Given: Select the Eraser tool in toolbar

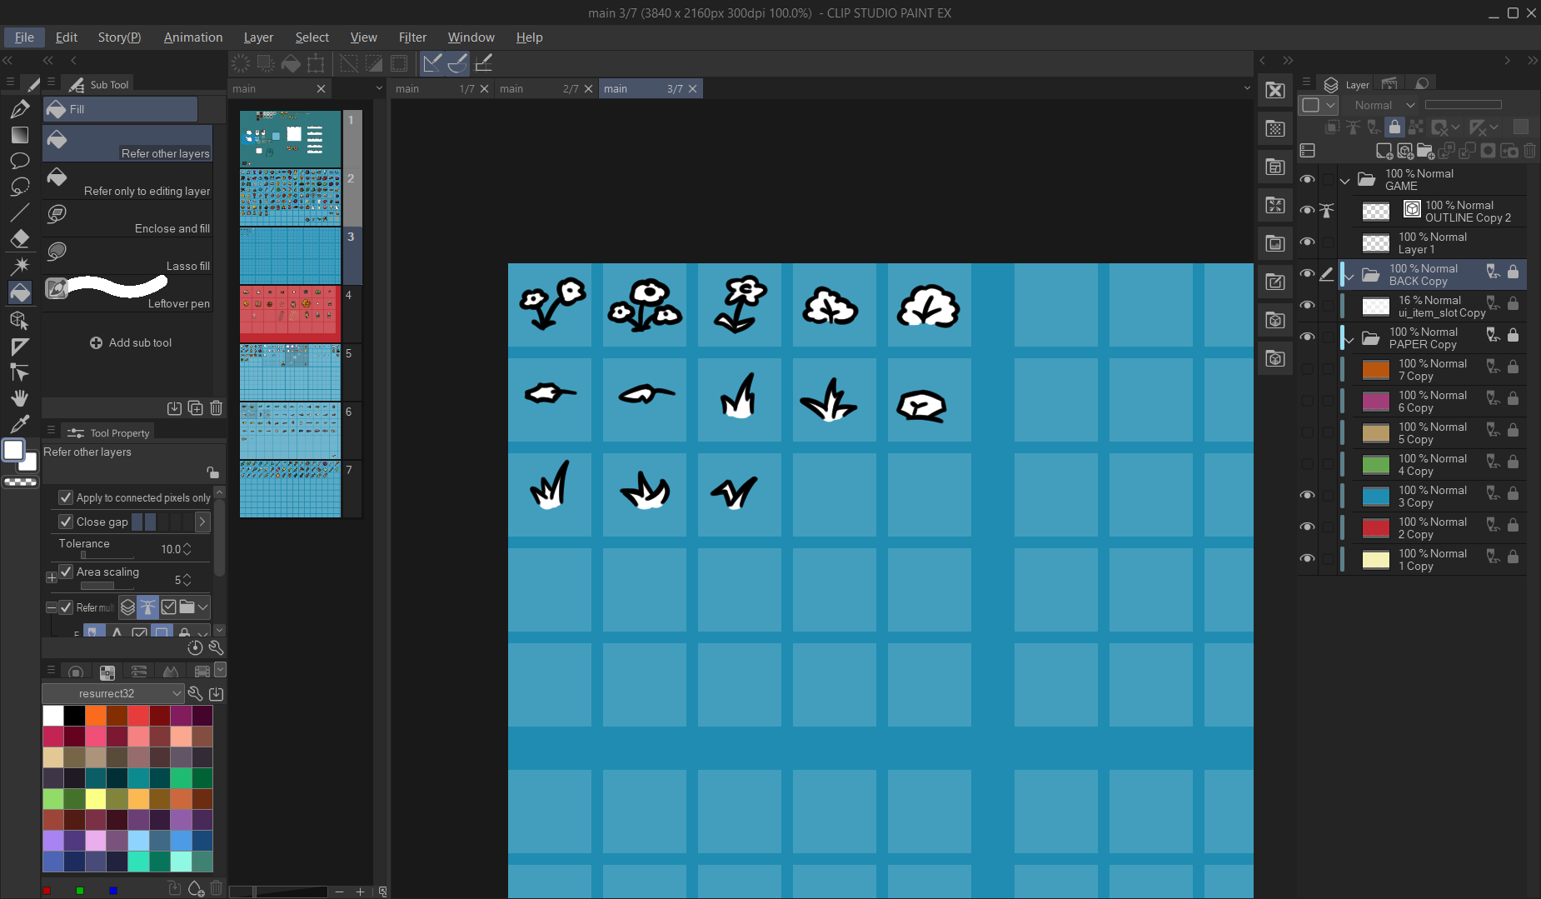Looking at the screenshot, I should point(20,239).
